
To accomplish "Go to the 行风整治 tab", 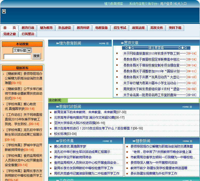I will 28,34.
